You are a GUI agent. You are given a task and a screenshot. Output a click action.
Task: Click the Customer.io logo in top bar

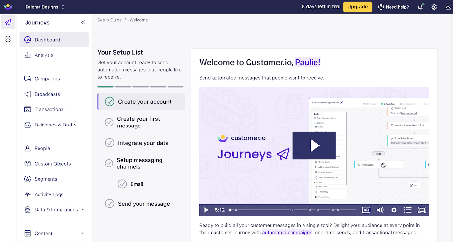(x=8, y=7)
